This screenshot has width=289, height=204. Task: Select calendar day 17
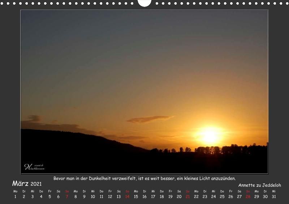point(153,197)
